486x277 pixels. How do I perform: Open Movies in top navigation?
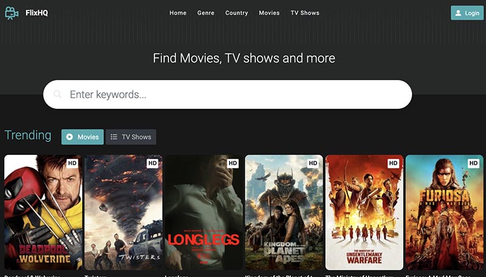[269, 13]
